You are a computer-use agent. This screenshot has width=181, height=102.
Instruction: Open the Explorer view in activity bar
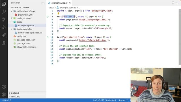pos(4,4)
